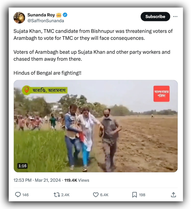The width and height of the screenshot is (191, 209).
Task: View the 119.4K Views analytics
Action: [77, 180]
